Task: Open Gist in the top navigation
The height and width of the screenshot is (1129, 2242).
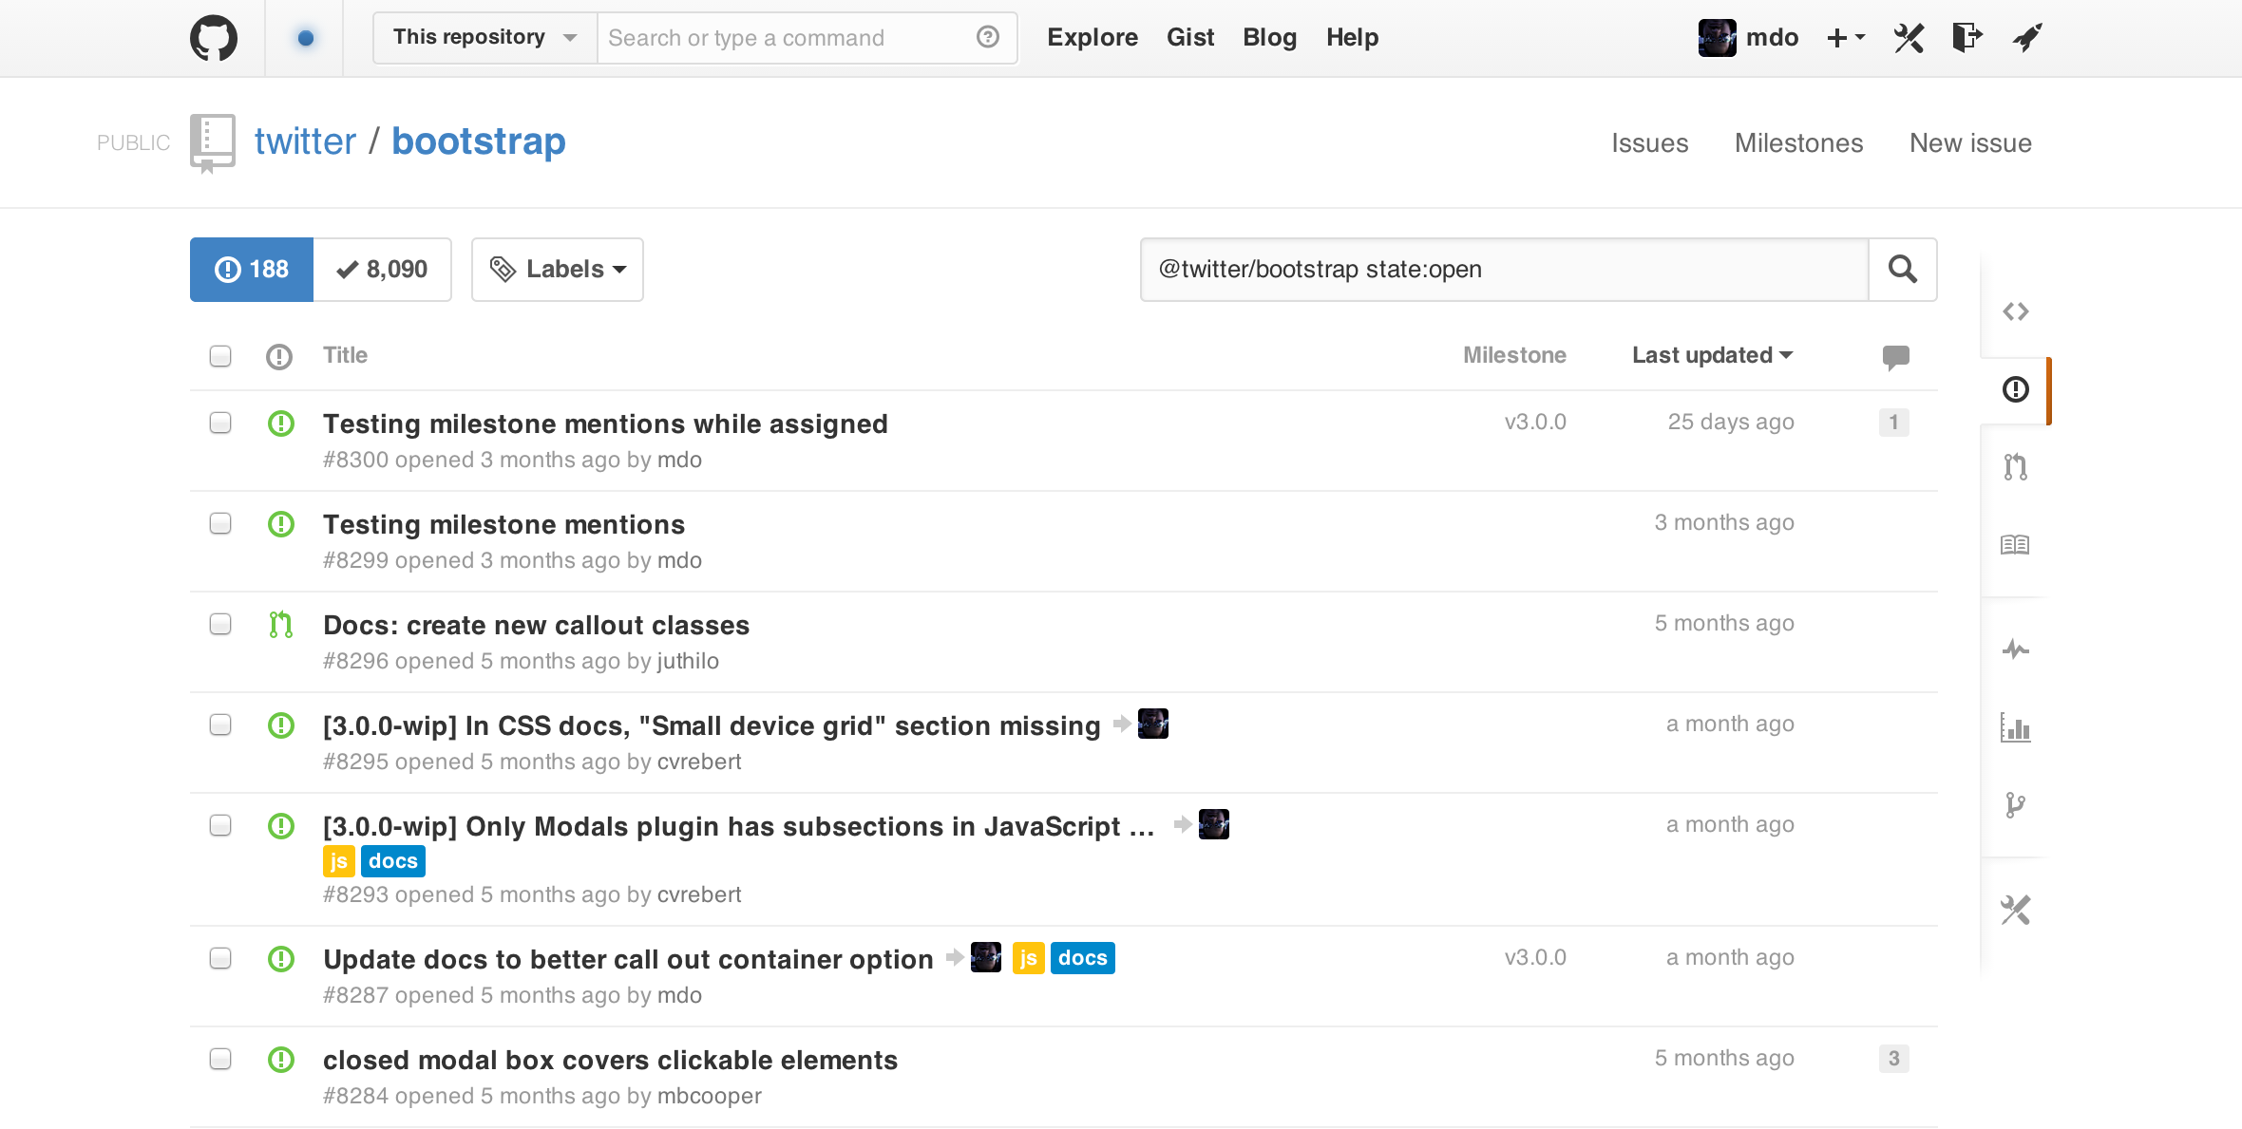Action: tap(1190, 38)
